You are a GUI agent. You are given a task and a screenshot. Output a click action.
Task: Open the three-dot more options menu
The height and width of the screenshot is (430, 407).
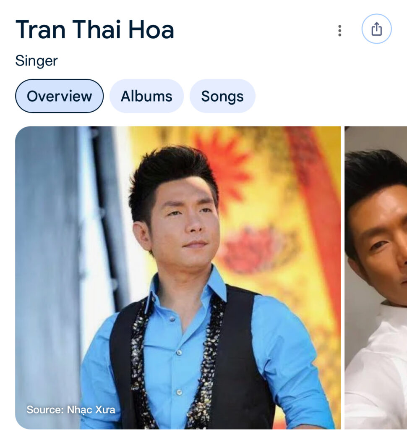click(339, 30)
